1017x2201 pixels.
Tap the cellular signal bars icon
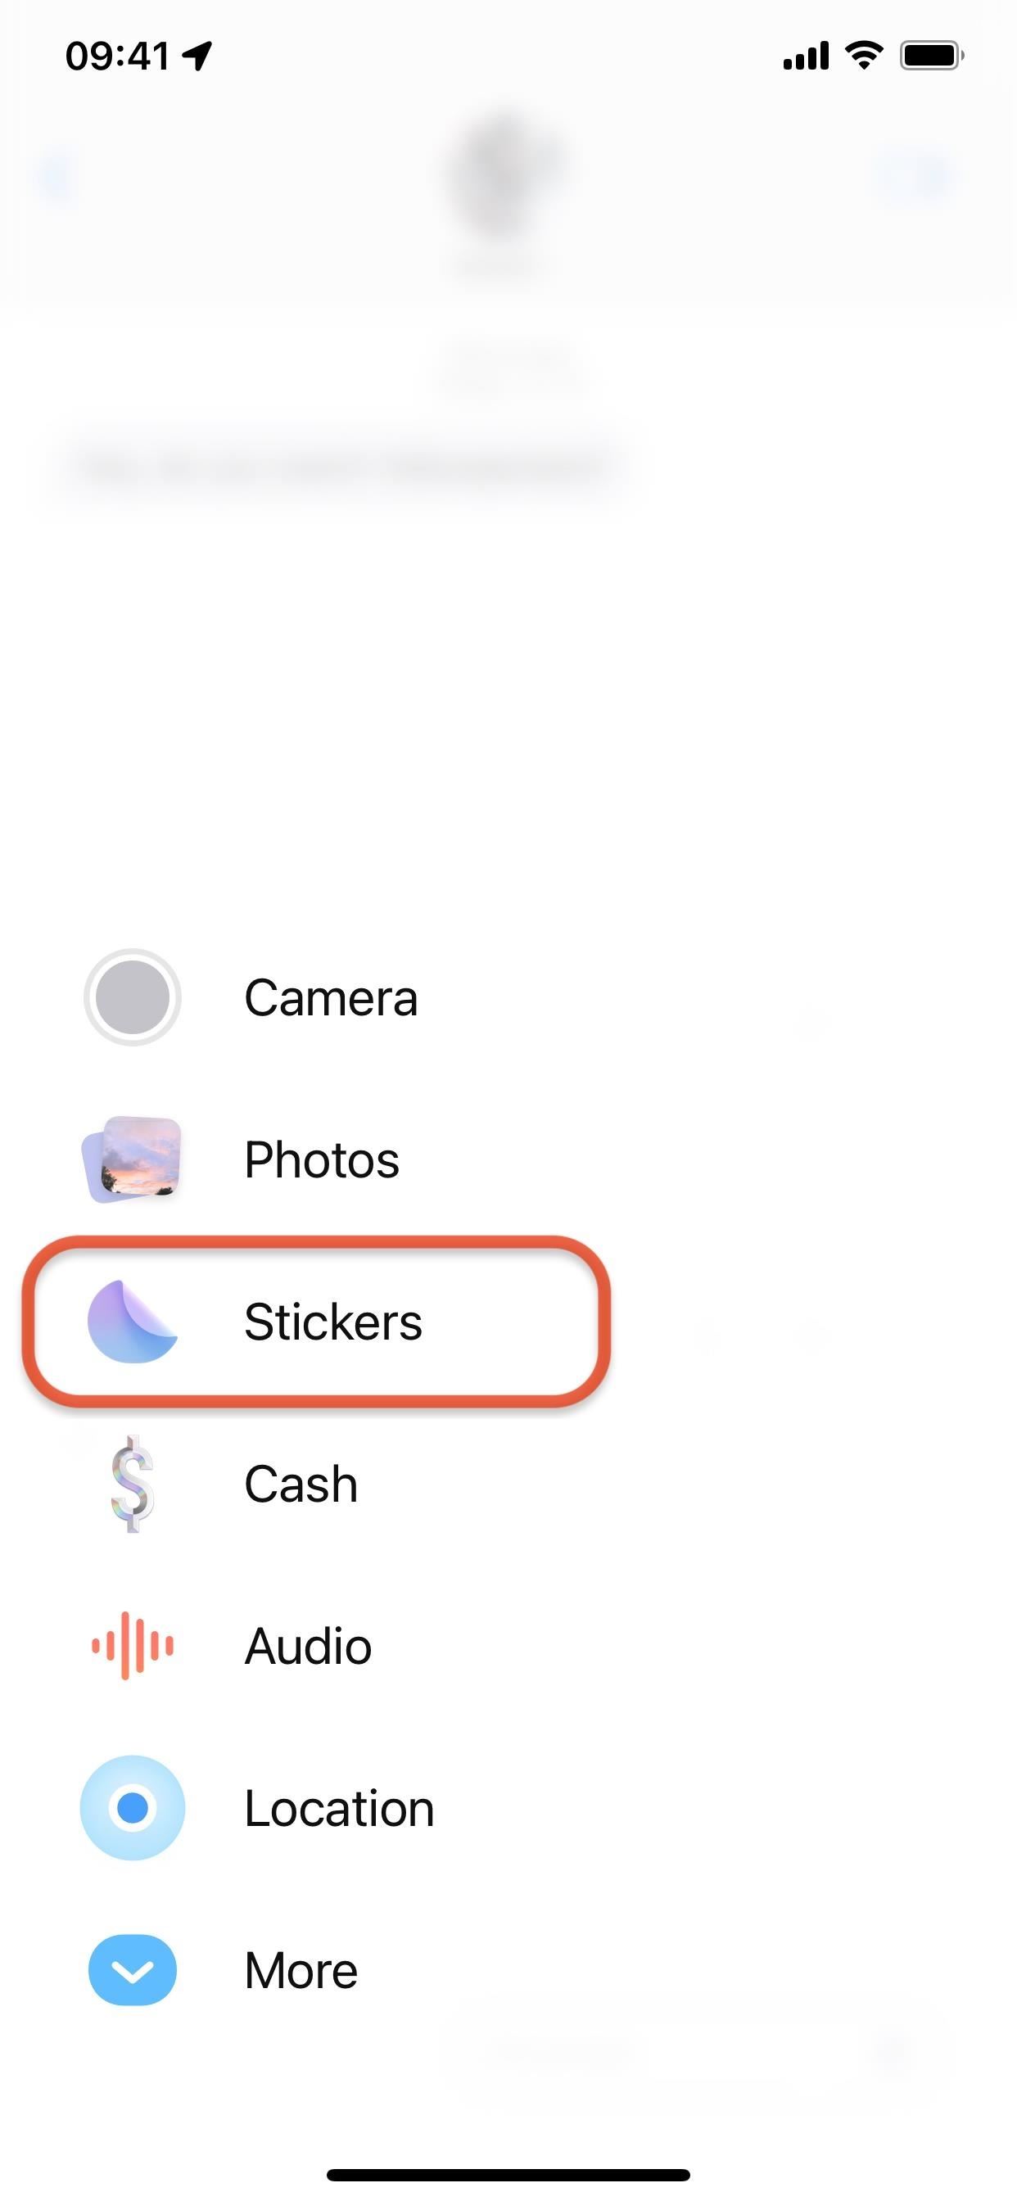pyautogui.click(x=806, y=56)
